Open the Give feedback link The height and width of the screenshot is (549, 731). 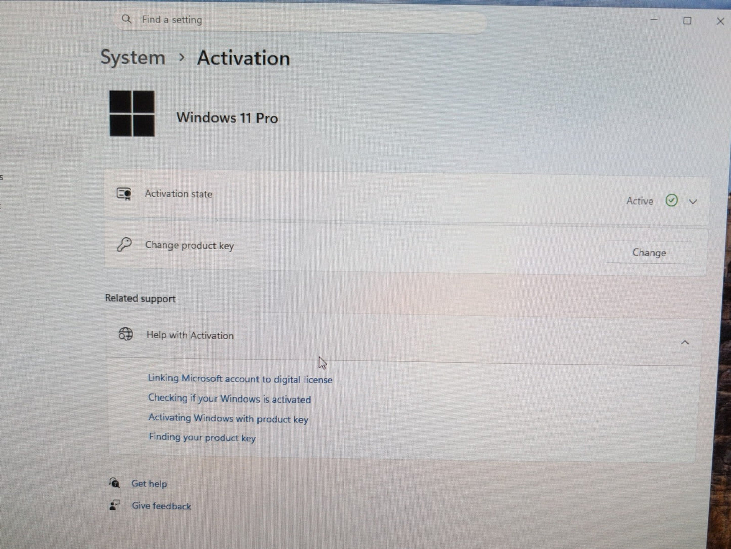coord(161,506)
